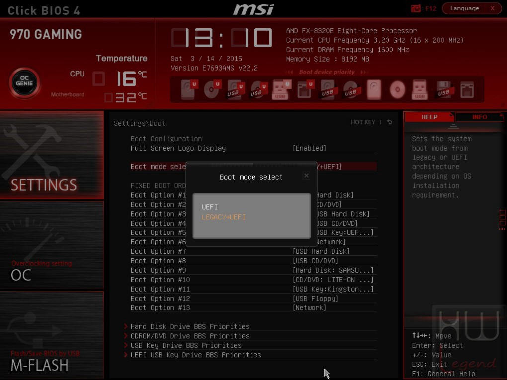Open Boot Option #8 USB CD/DVD dropdown
The width and height of the screenshot is (507, 380).
(x=315, y=261)
